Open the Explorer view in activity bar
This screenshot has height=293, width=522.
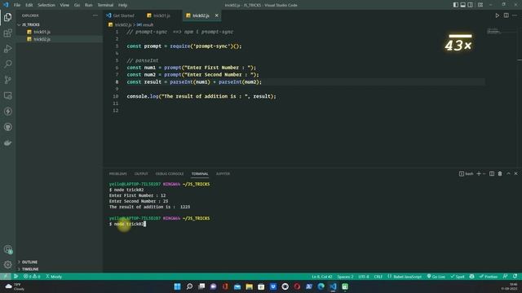pos(7,17)
